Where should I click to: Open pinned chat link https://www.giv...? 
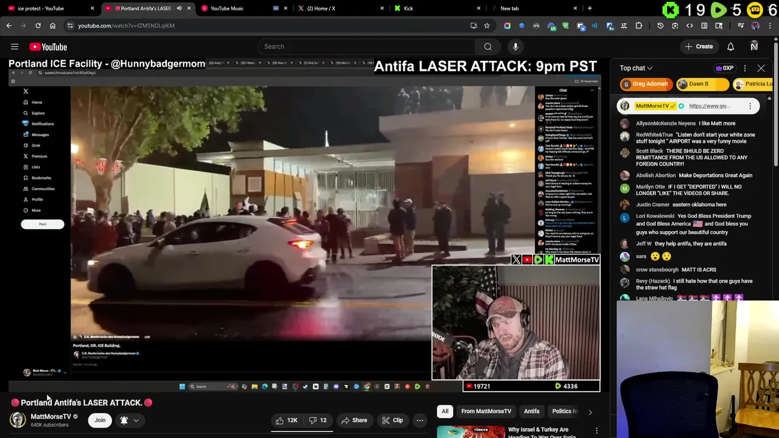click(x=709, y=106)
